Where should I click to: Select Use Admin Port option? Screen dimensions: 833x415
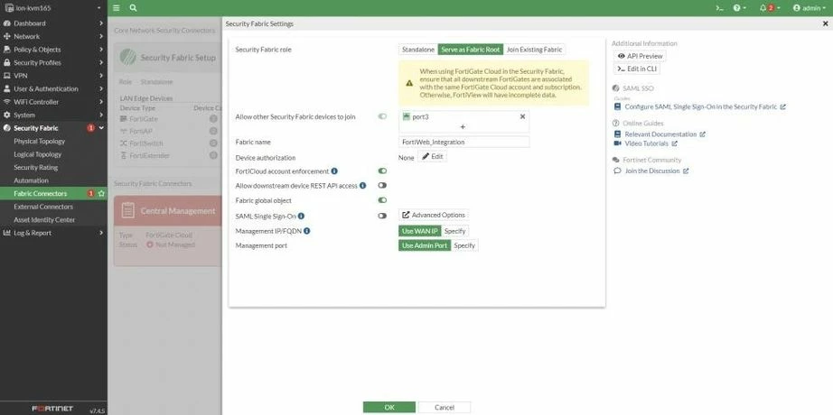(x=425, y=245)
